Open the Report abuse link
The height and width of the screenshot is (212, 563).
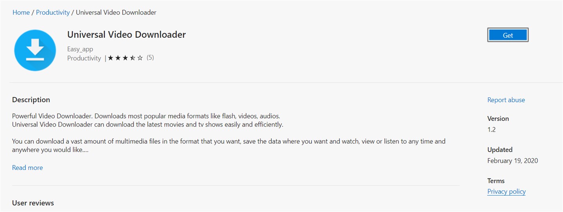pos(506,100)
